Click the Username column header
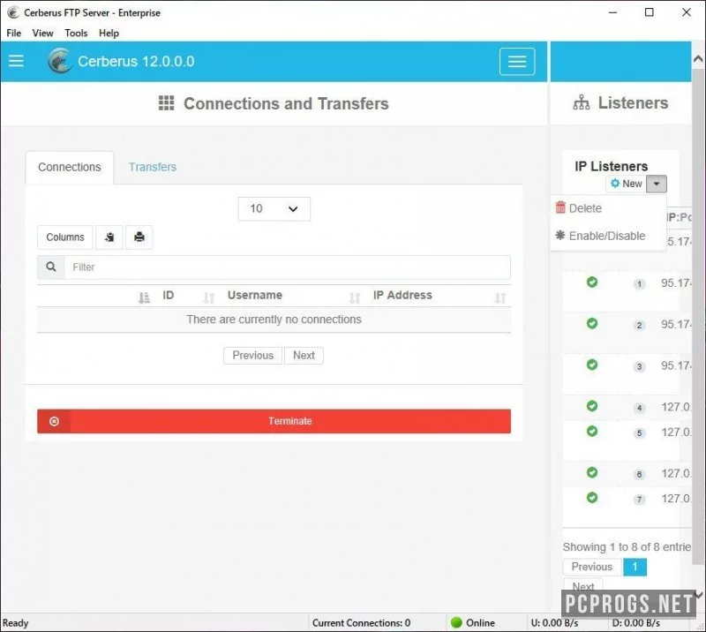The height and width of the screenshot is (632, 706). click(255, 295)
